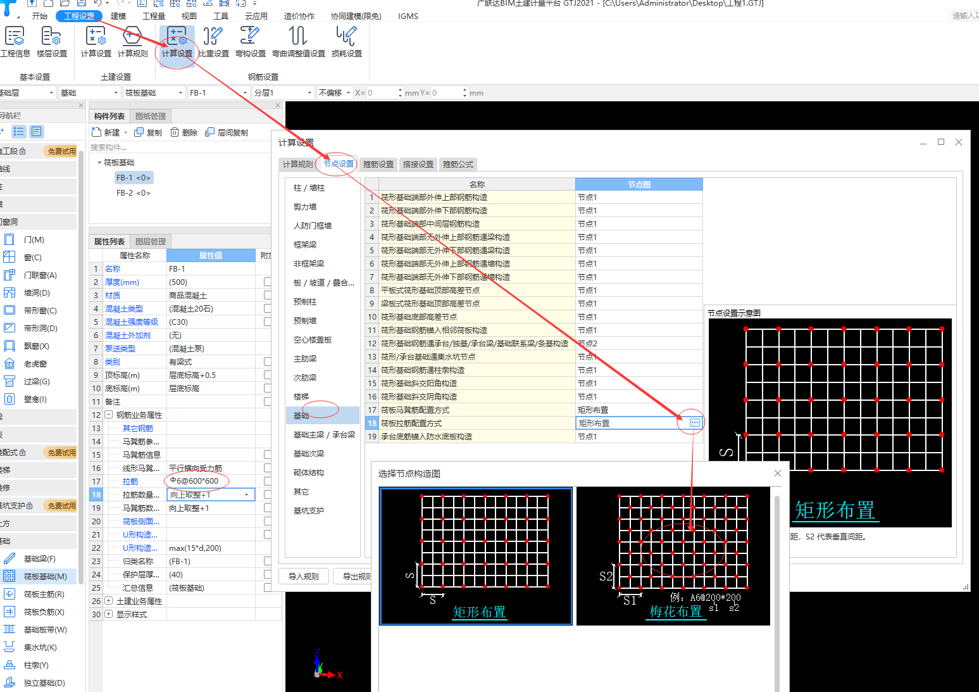979x692 pixels.
Task: Select 筏板主筋(R) component type
Action: click(x=35, y=594)
